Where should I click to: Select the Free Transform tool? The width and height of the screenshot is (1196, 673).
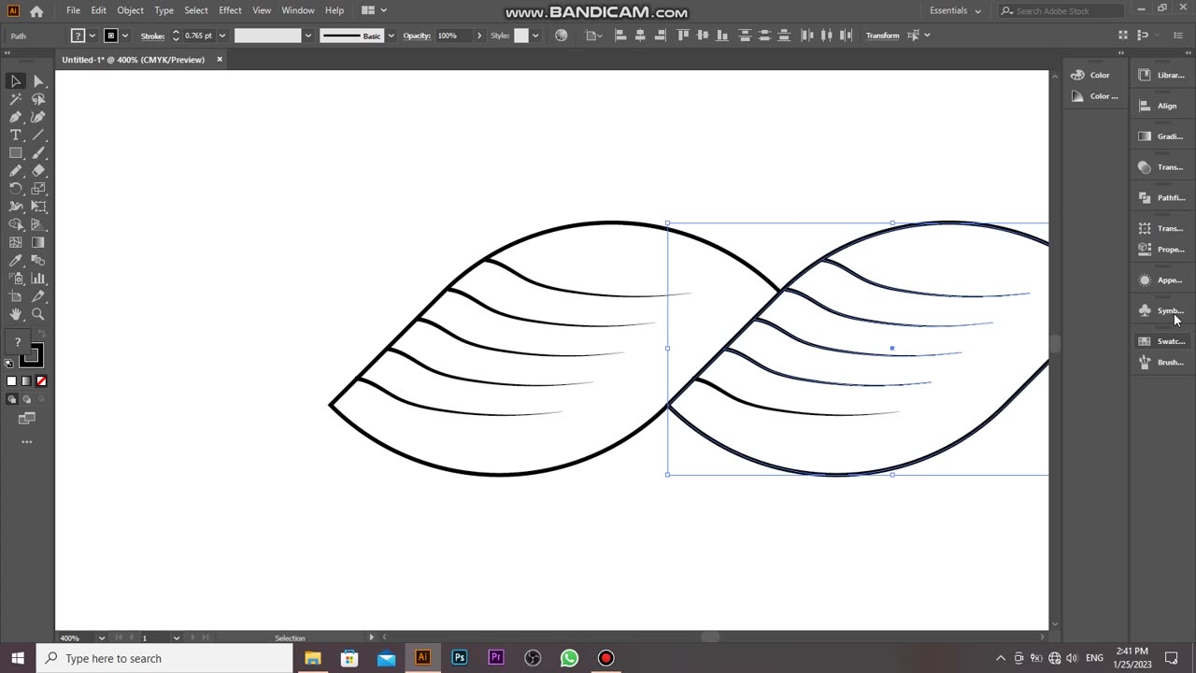pos(38,207)
